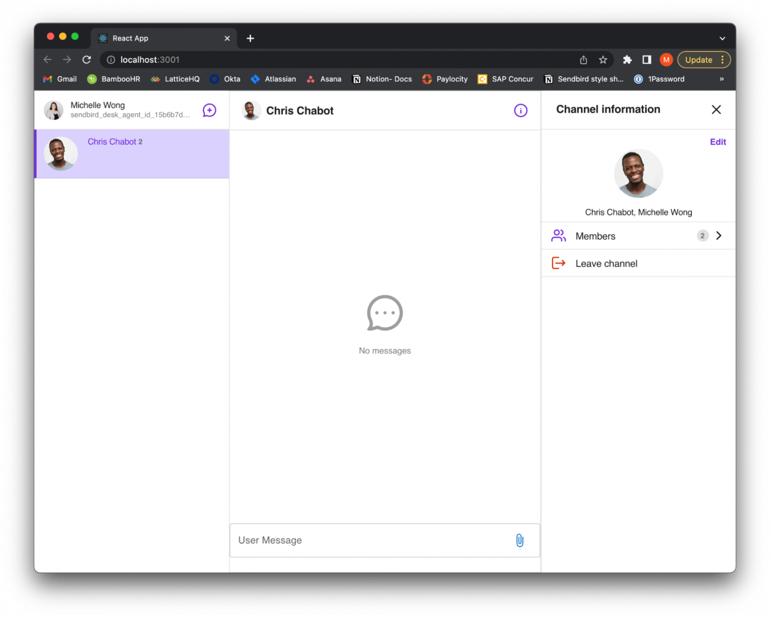
Task: Open the Paylocity bookmark
Action: click(x=445, y=79)
